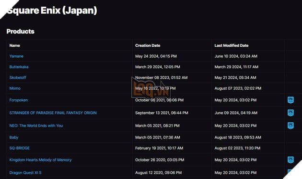The height and width of the screenshot is (179, 302).
Task: Select creation date March 05 2021, 07:36 AM
Action: tap(158, 137)
